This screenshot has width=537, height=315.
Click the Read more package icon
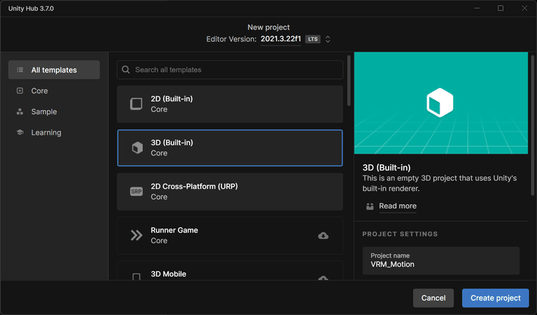(370, 206)
